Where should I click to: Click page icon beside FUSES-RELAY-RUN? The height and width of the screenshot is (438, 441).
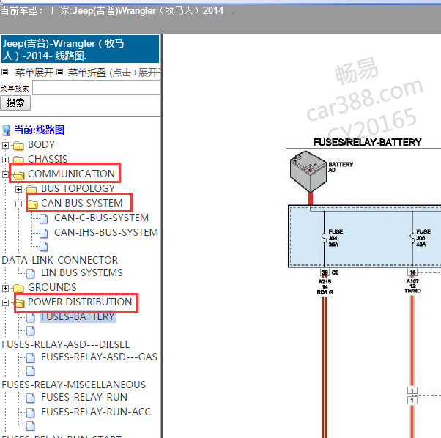[30, 398]
